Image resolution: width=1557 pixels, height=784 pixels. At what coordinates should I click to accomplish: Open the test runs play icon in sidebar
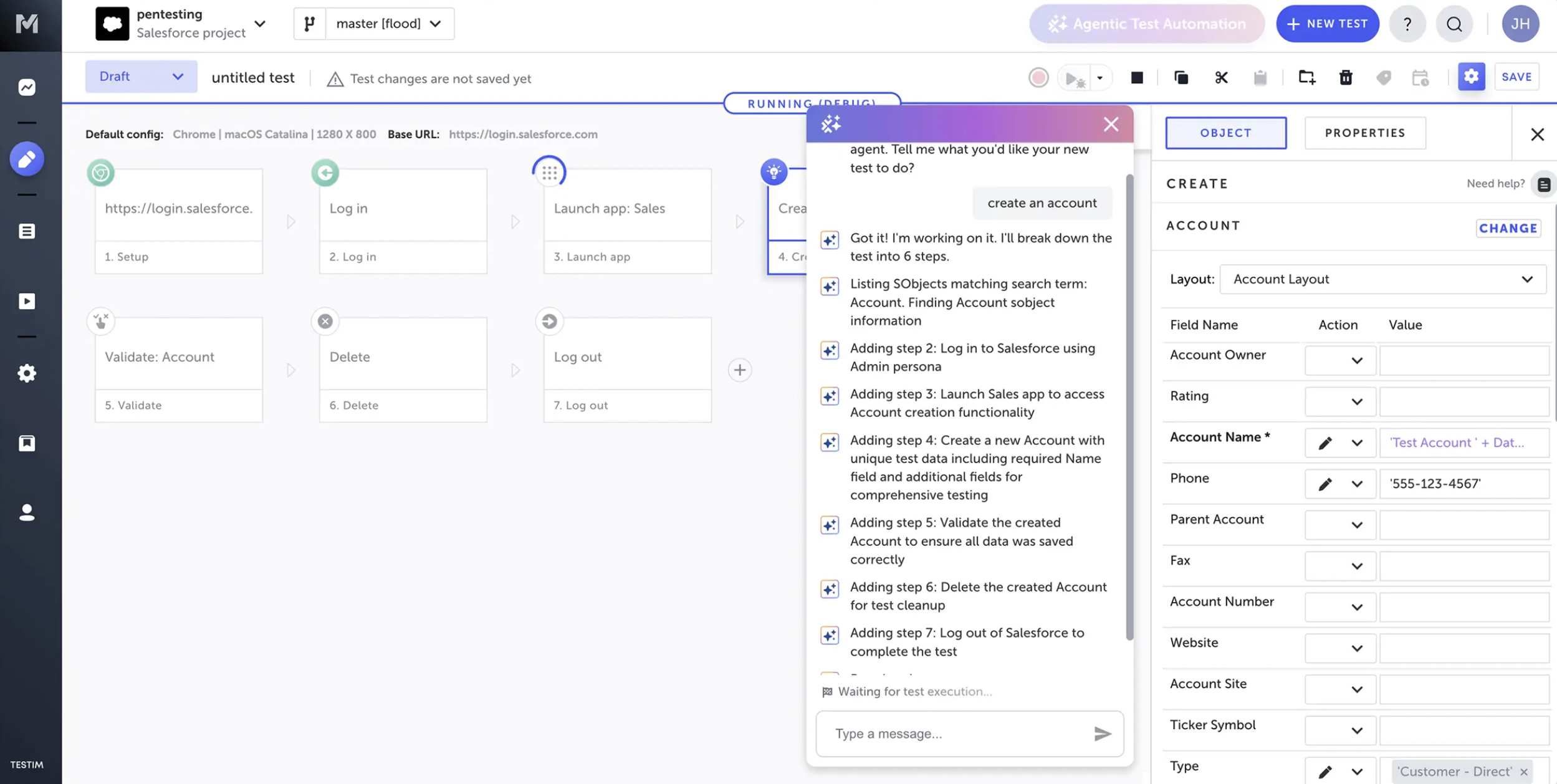[x=27, y=302]
